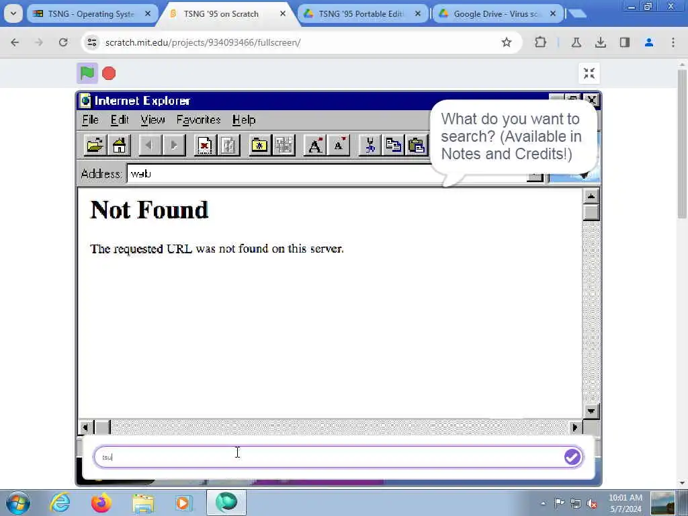Reload the page in Chrome
Screen dimensions: 688x516
(x=63, y=42)
